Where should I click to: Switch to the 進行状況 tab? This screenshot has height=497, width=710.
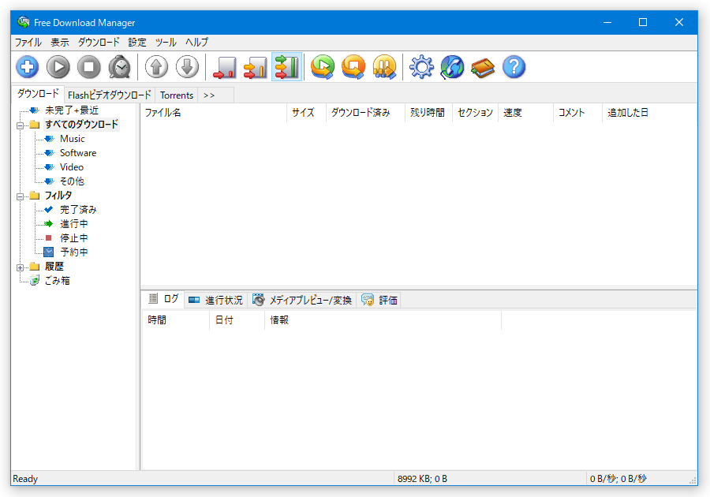[x=215, y=300]
